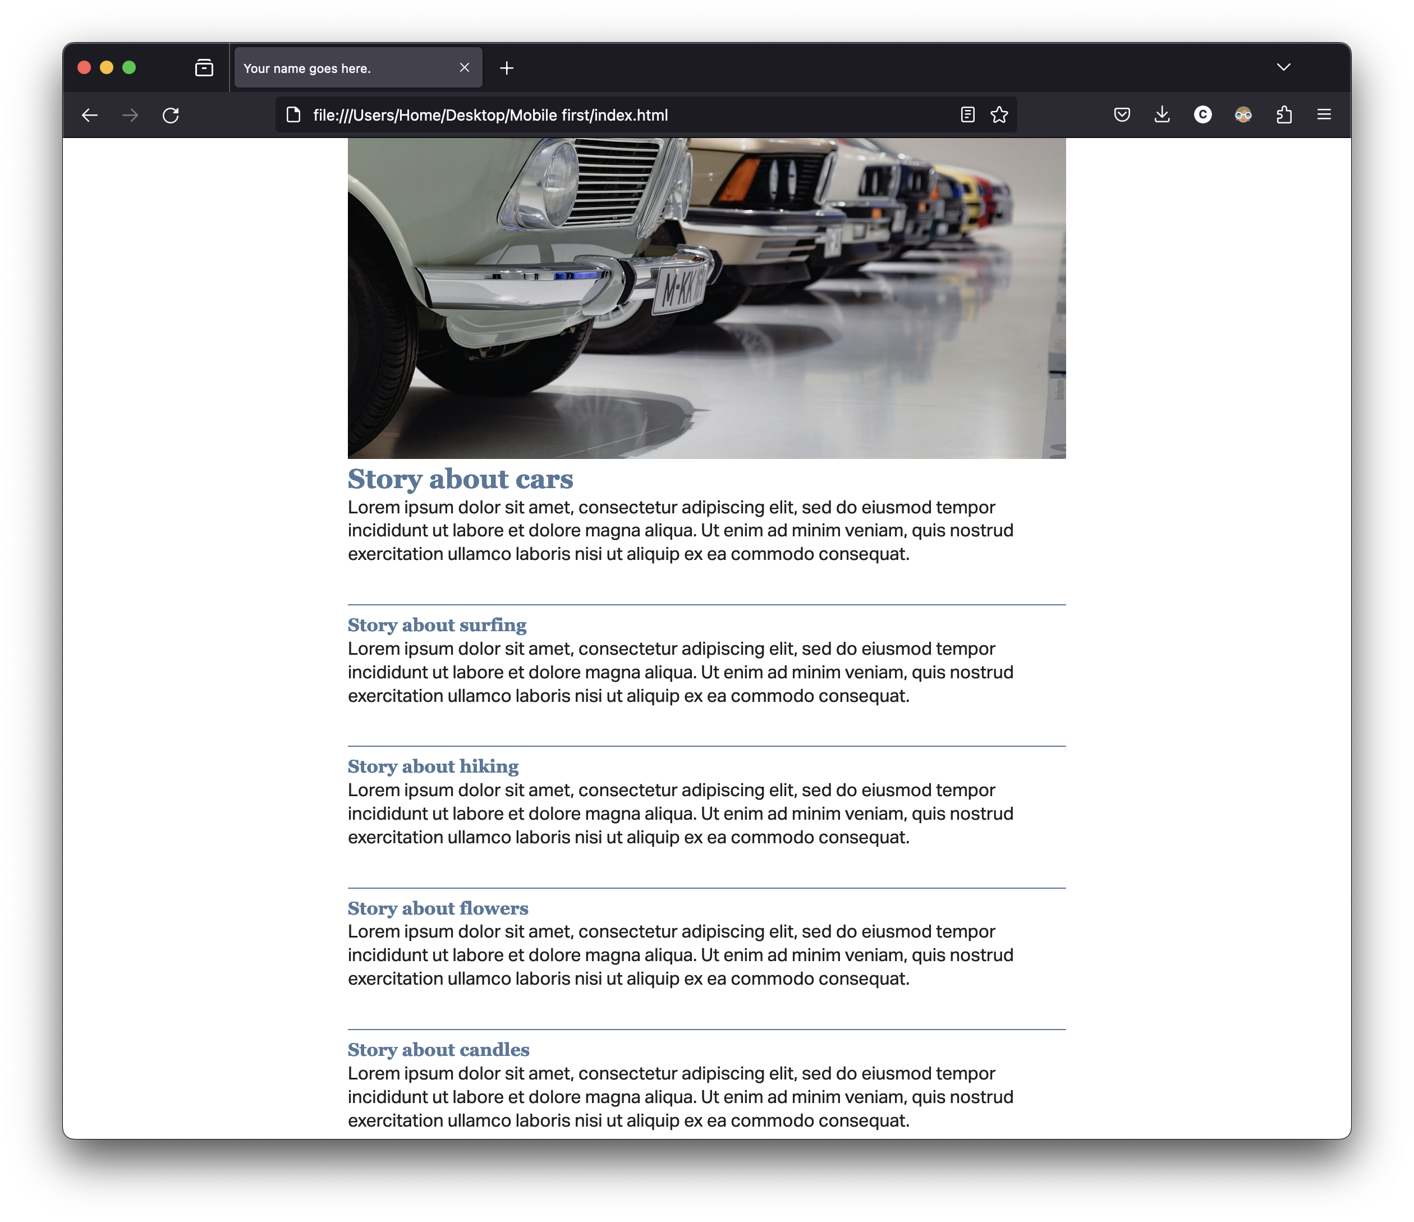The width and height of the screenshot is (1414, 1222).
Task: Select the 'Your name goes here.' tab
Action: (359, 67)
